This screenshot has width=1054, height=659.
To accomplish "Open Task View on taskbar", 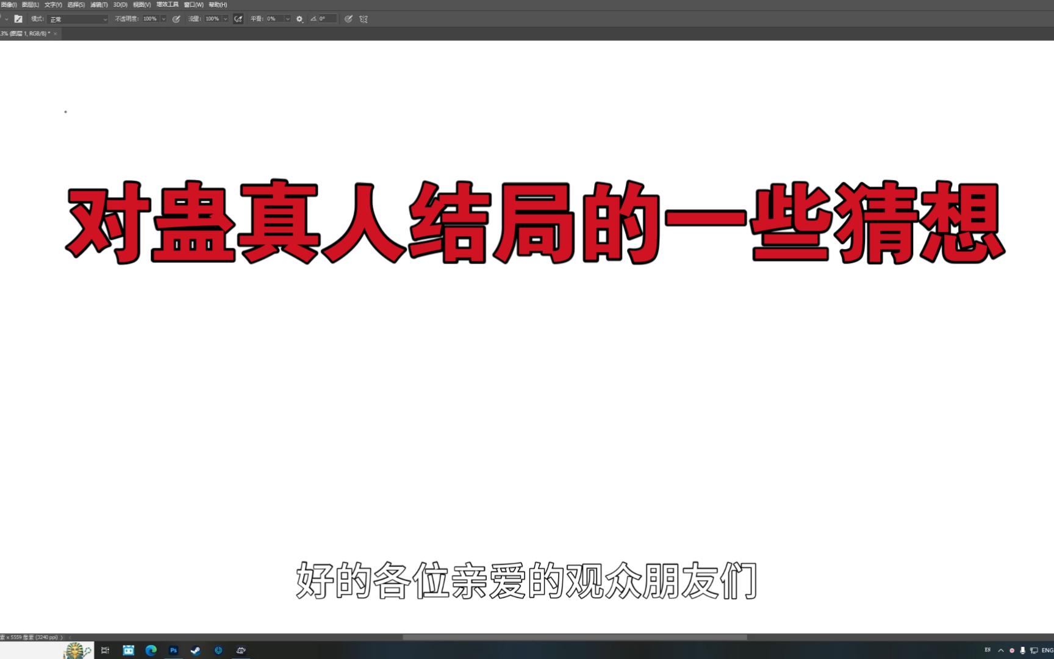I will click(x=105, y=650).
